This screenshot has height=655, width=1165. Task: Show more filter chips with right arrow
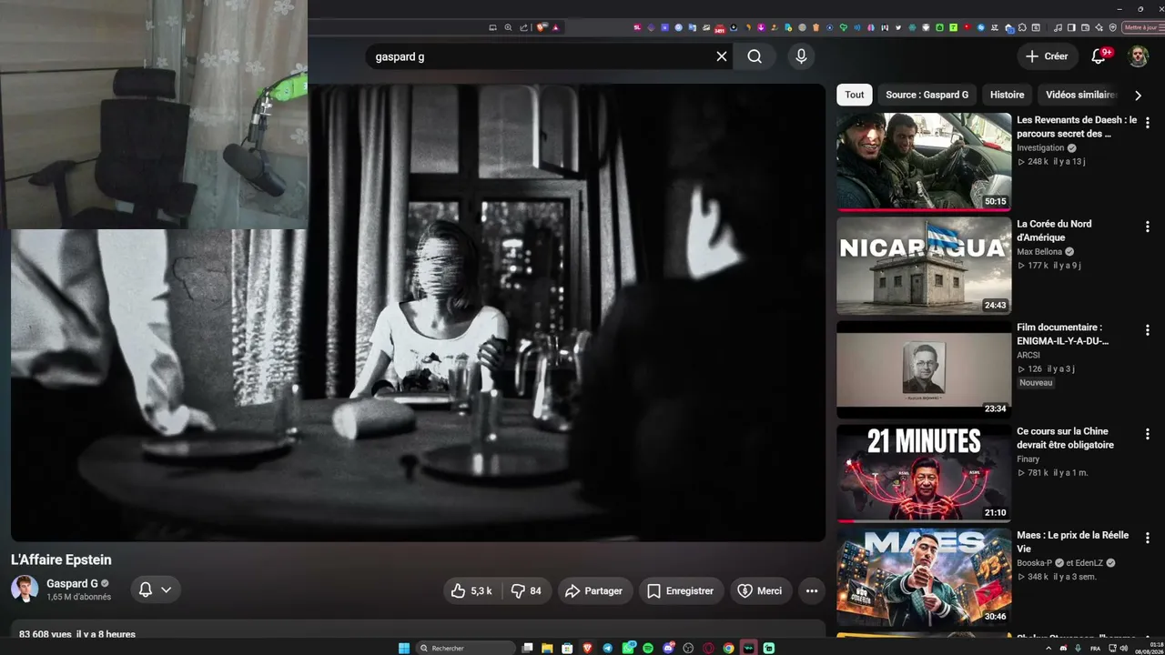[x=1138, y=95]
